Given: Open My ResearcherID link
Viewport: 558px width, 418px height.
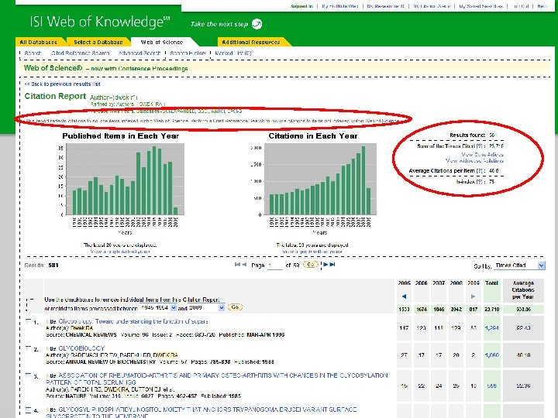Looking at the screenshot, I should [x=385, y=6].
